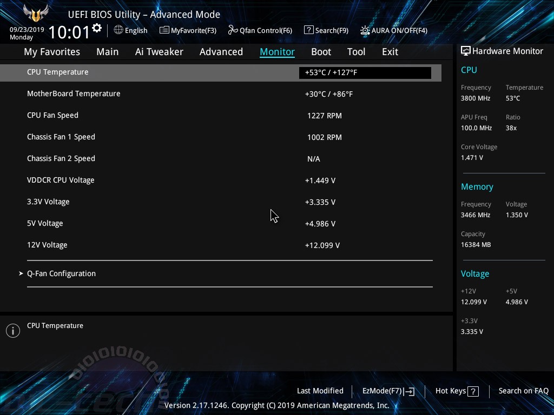The image size is (554, 415).
Task: Click the 1002 RPM value
Action: point(325,137)
